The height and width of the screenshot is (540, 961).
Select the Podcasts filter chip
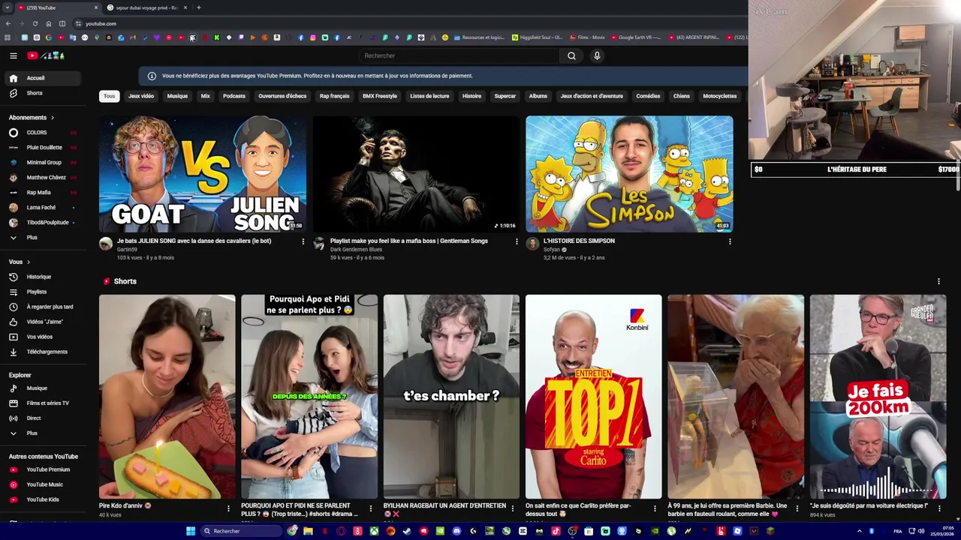click(234, 96)
